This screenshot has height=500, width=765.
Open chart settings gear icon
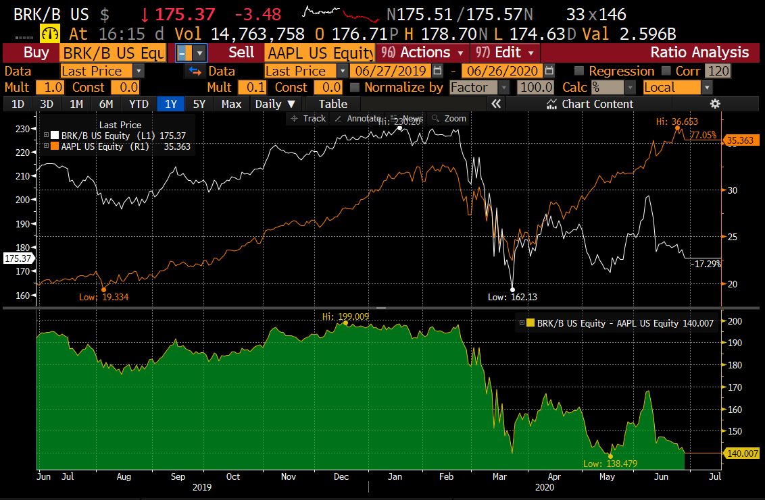715,104
